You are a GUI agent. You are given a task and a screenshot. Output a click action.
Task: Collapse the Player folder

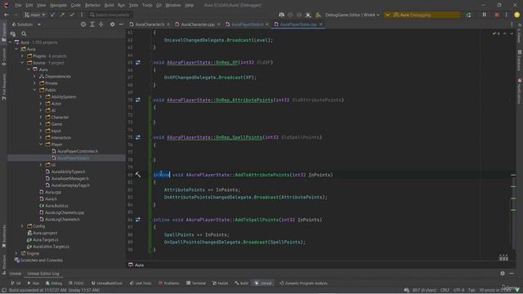click(41, 145)
